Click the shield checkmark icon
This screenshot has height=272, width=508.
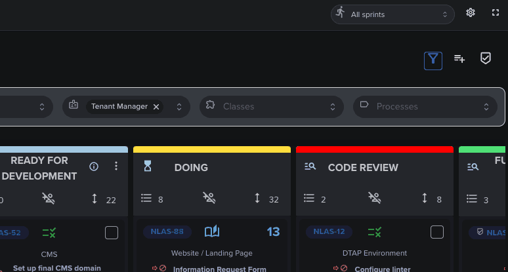[x=486, y=59]
